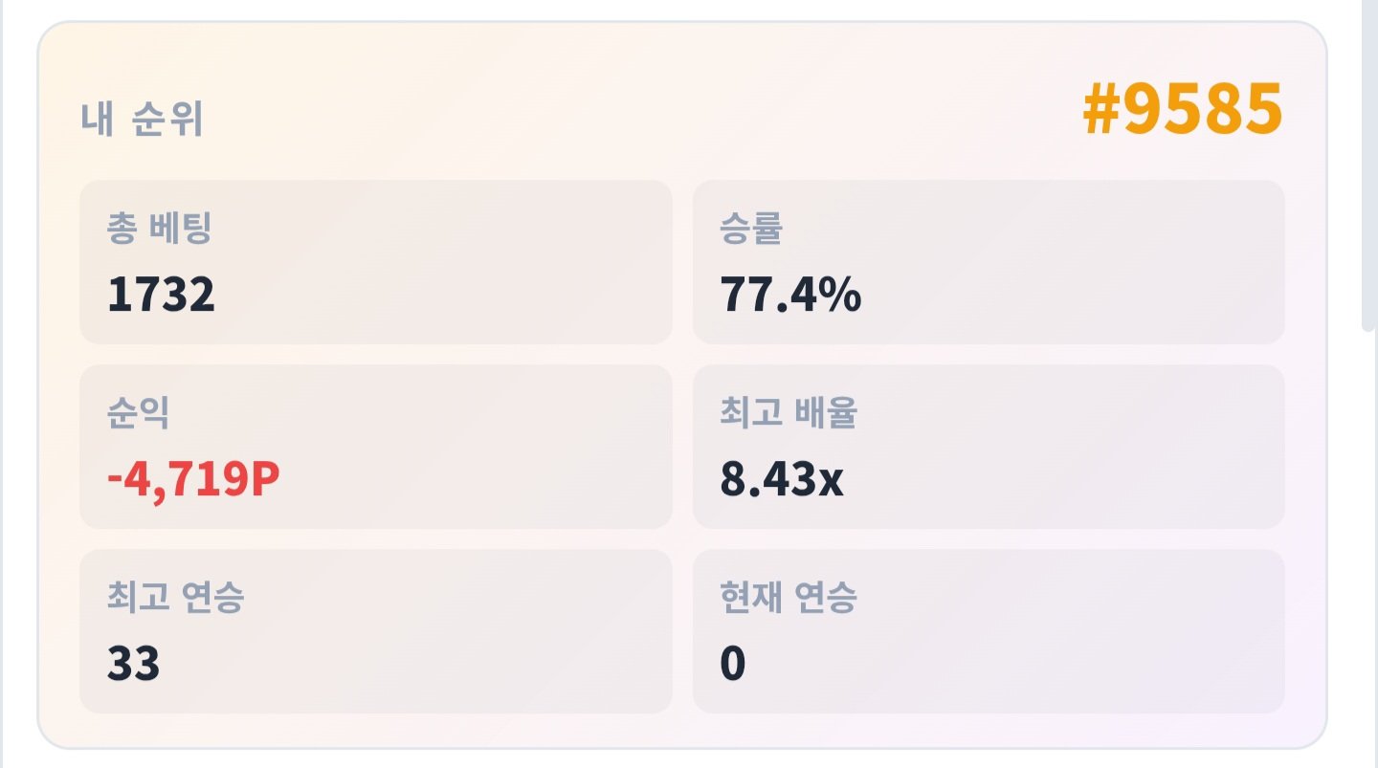Open the 순익 stat tile
This screenshot has height=768, width=1378.
pyautogui.click(x=376, y=447)
